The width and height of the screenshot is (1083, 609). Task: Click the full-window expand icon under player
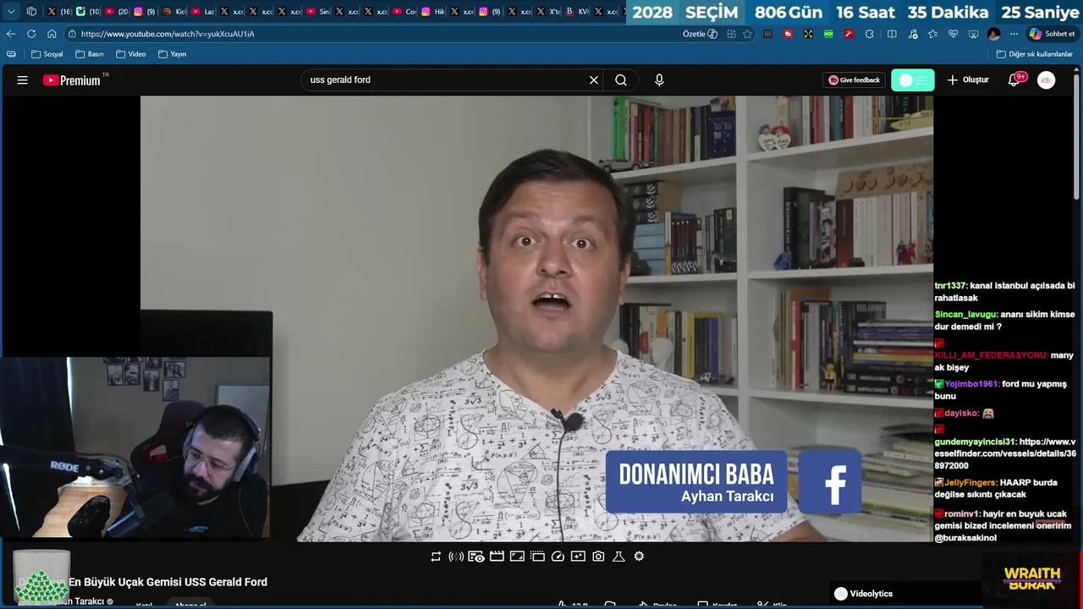pos(517,557)
